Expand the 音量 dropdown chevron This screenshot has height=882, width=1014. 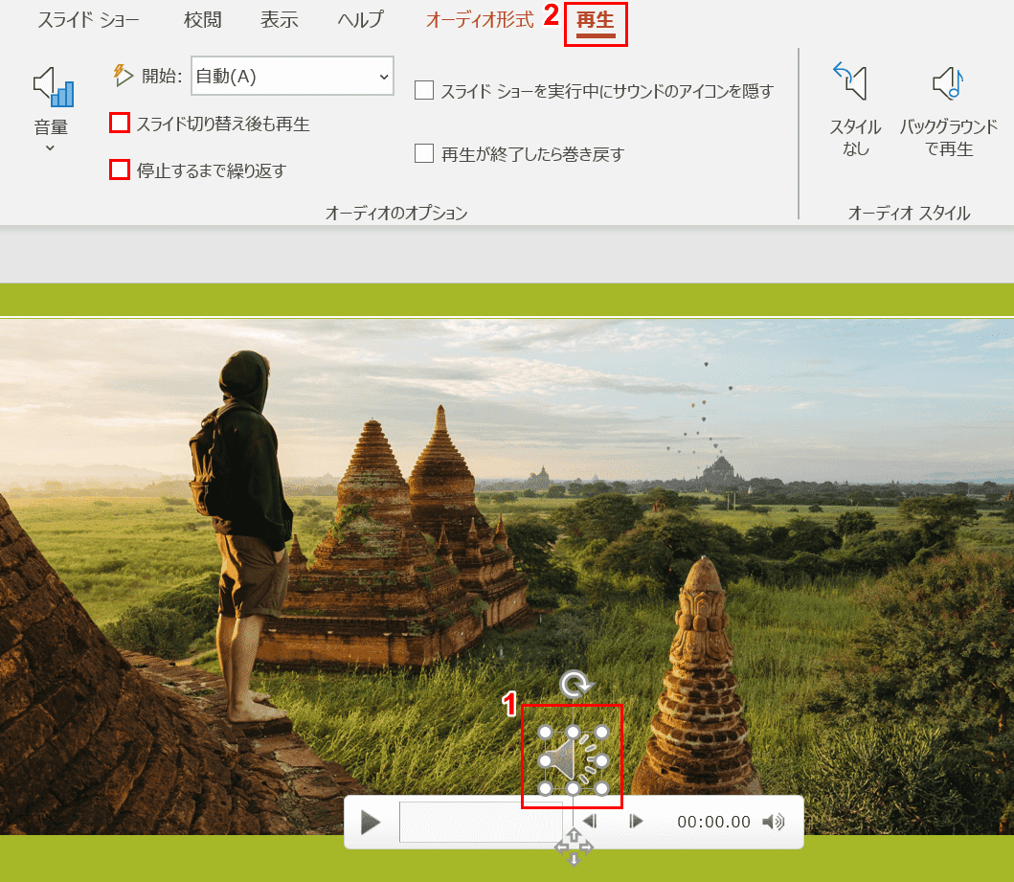[51, 148]
